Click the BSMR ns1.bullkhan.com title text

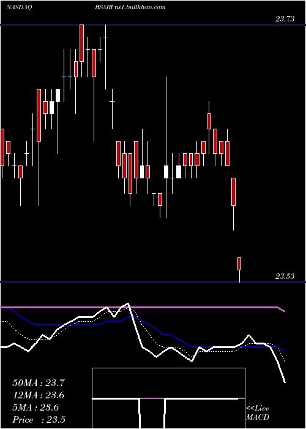[130, 7]
